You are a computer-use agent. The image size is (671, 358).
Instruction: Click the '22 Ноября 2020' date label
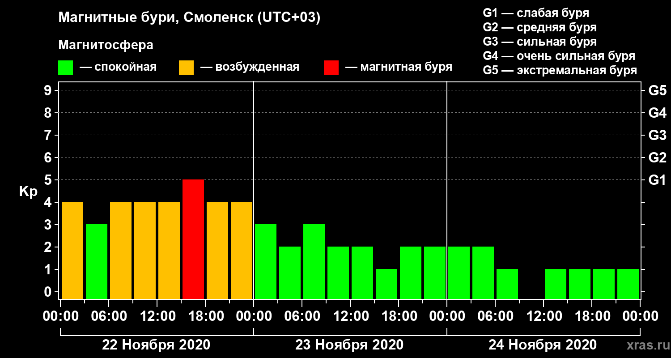[156, 345]
